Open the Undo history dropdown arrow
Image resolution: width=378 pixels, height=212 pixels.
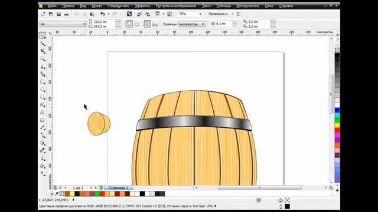click(108, 14)
